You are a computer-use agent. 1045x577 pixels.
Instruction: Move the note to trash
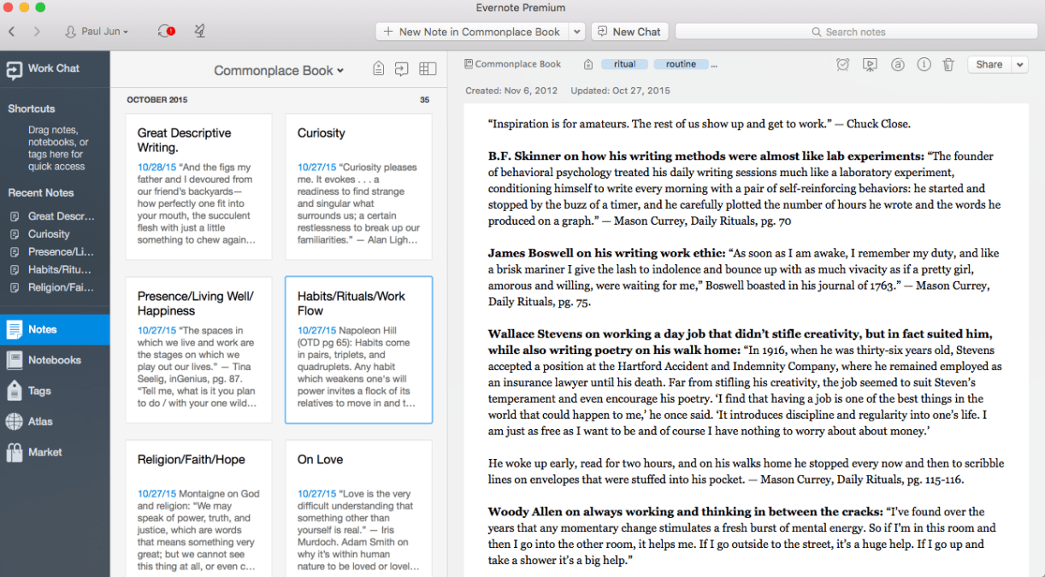(948, 64)
